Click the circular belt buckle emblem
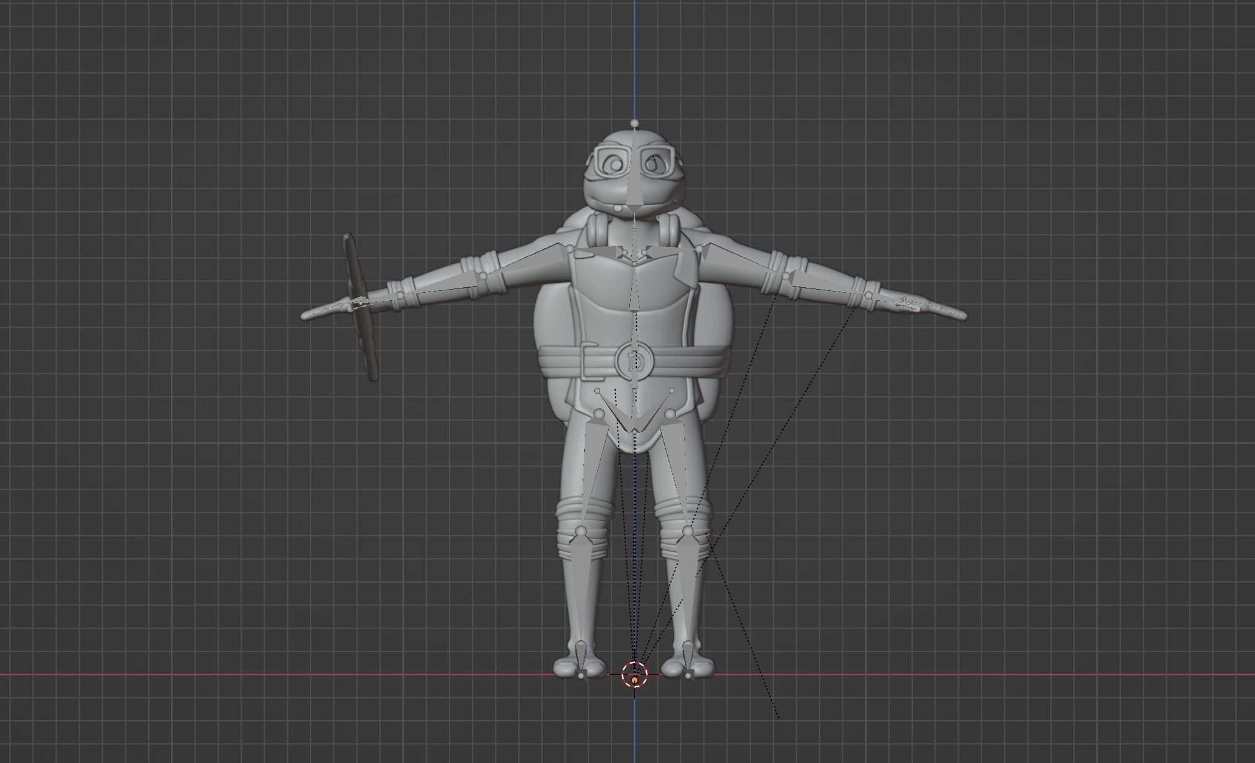The height and width of the screenshot is (763, 1255). tap(634, 361)
